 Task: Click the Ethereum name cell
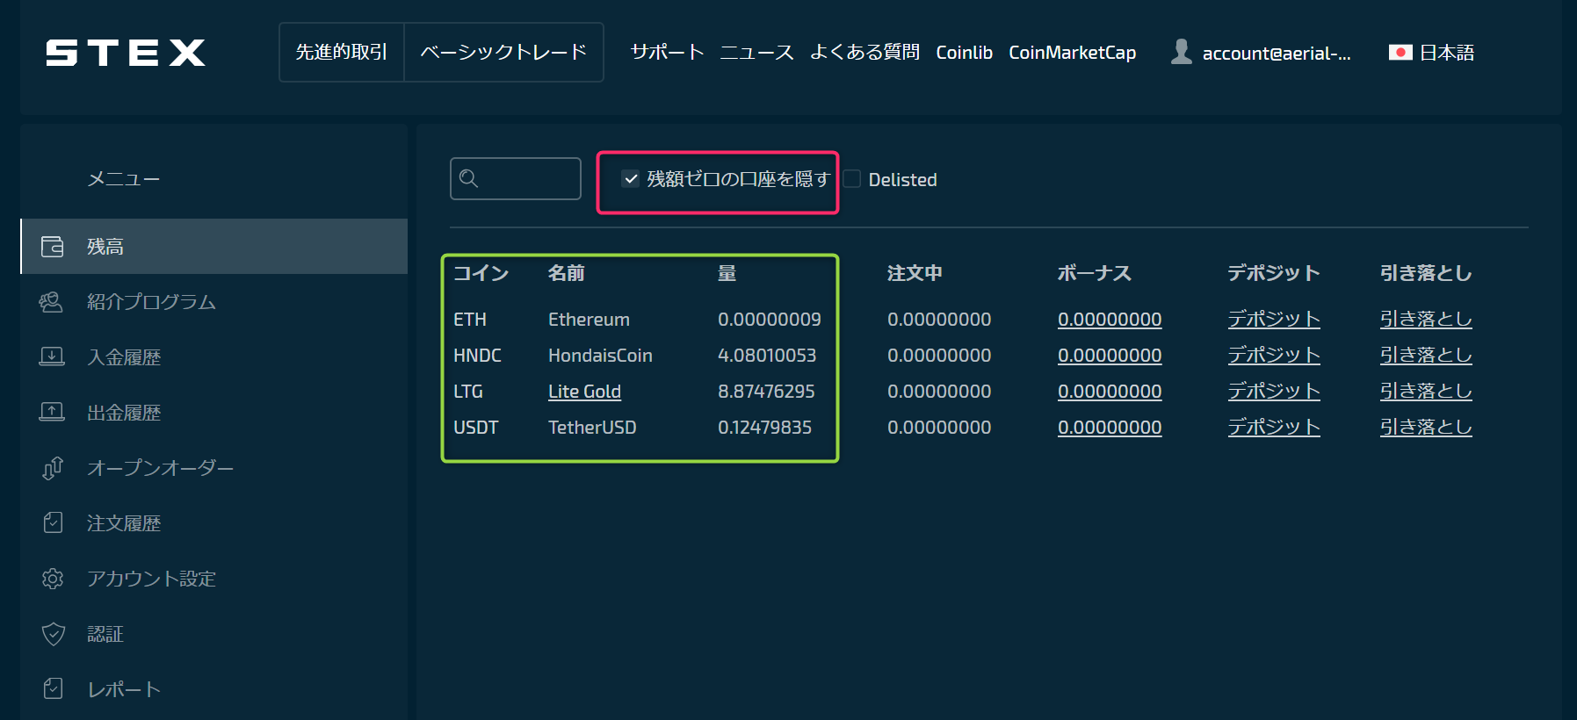pos(589,320)
